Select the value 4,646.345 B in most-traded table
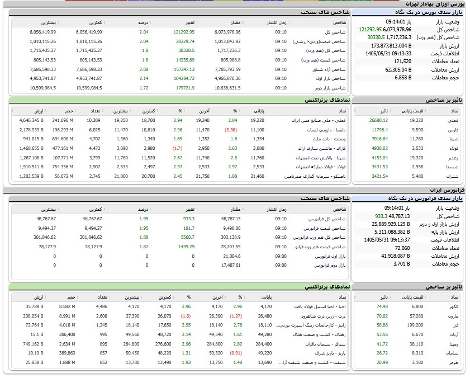This screenshot has height=378, width=470. pyautogui.click(x=31, y=120)
